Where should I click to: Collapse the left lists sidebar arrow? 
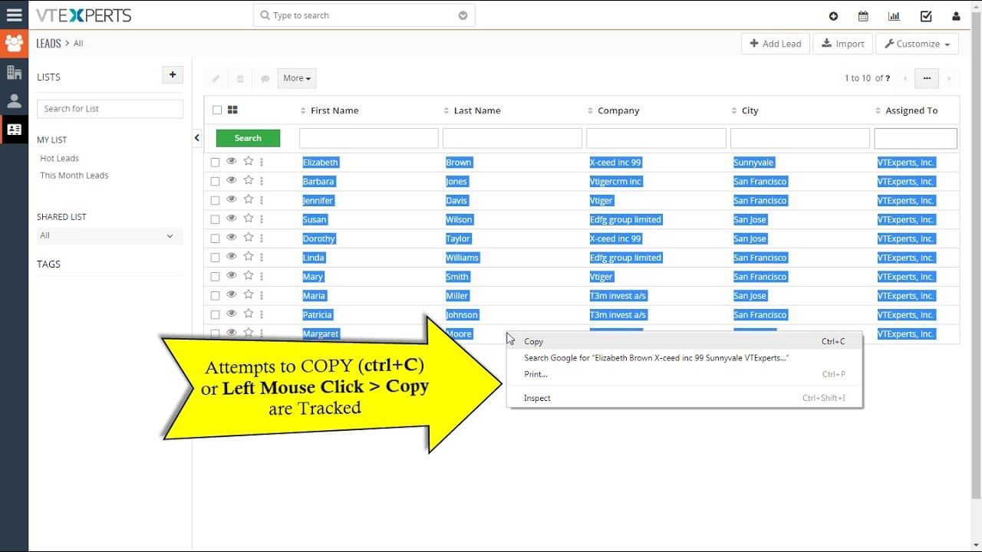(196, 138)
